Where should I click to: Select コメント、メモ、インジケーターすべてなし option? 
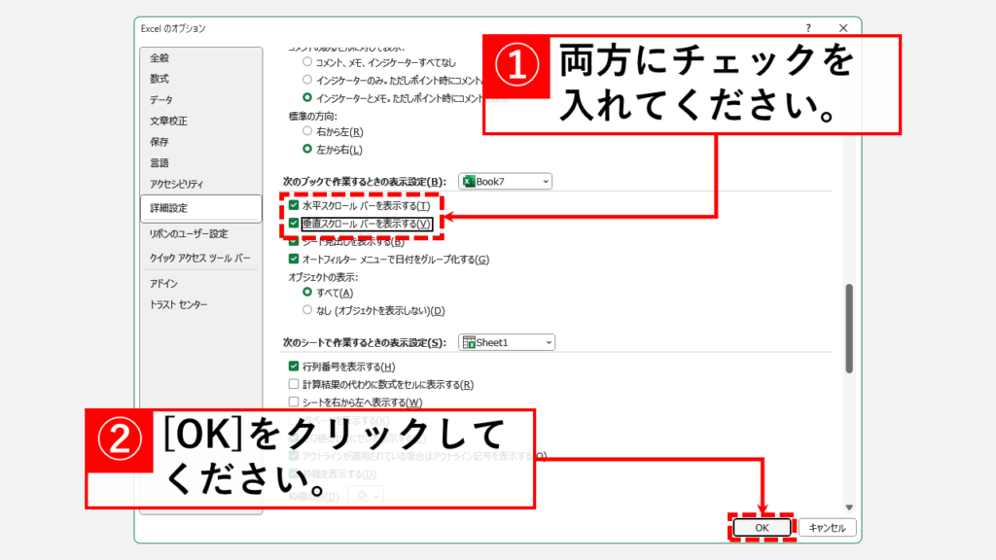coord(307,62)
